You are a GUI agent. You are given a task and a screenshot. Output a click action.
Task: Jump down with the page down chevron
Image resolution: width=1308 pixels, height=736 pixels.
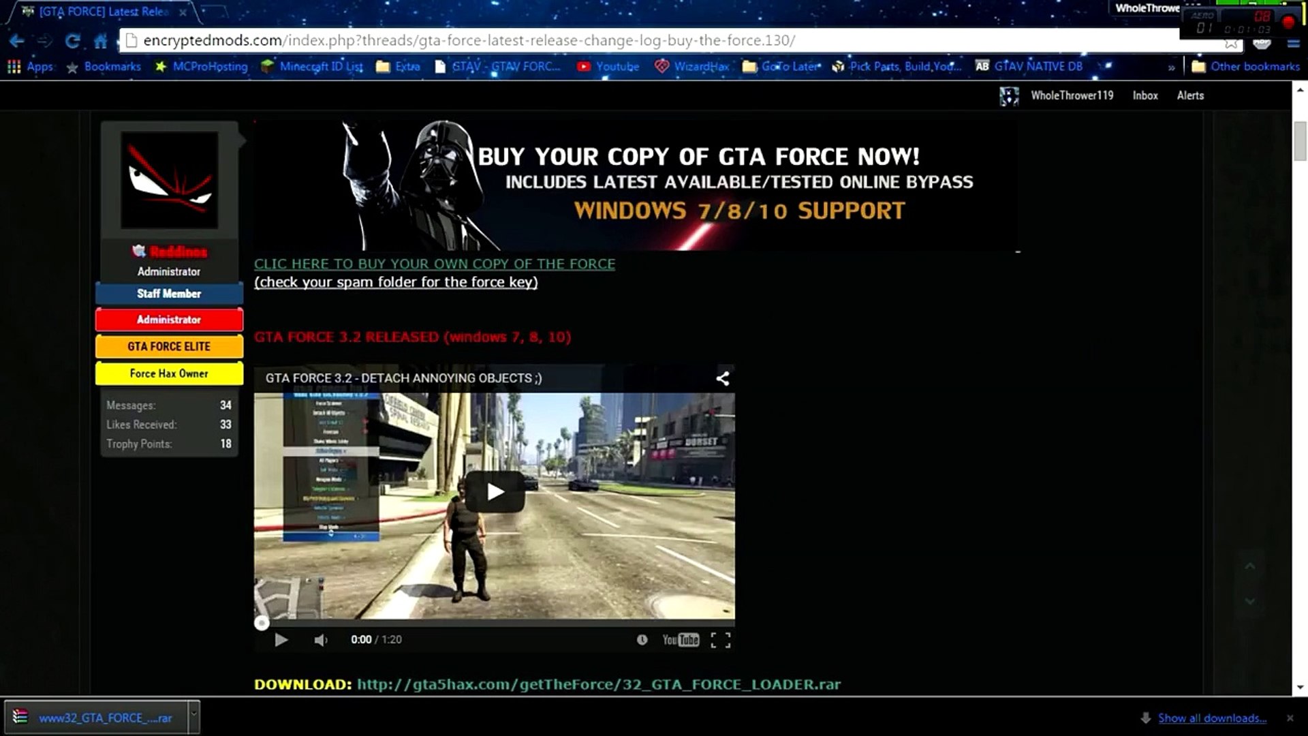(x=1250, y=601)
